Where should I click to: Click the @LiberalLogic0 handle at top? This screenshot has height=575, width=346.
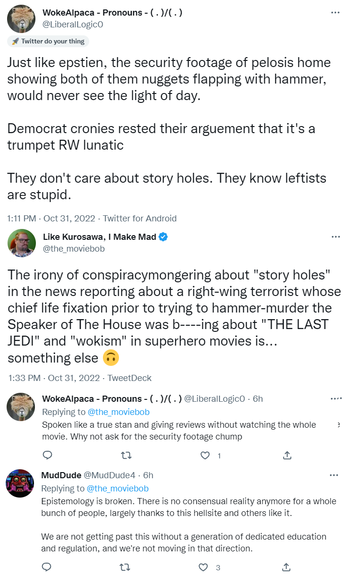point(73,24)
